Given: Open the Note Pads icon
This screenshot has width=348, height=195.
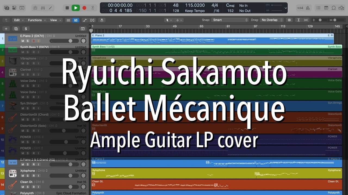Looking at the screenshot, I should click(x=326, y=8).
